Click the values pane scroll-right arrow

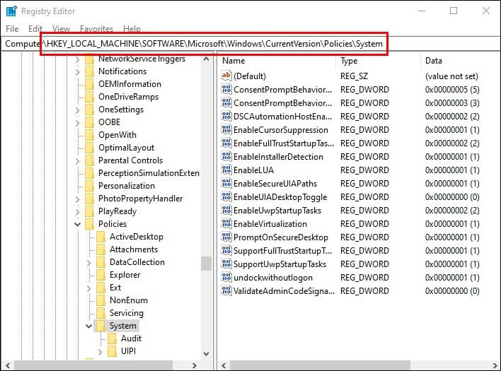coord(495,365)
